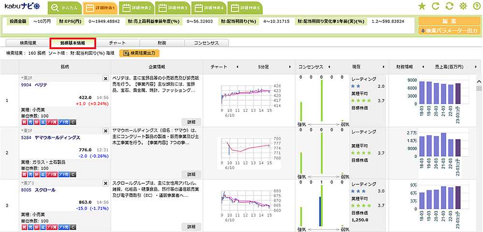Viewport: 483px width, 232px height.
Task: Click the star favorites icon in the header
Action: pyautogui.click(x=422, y=6)
